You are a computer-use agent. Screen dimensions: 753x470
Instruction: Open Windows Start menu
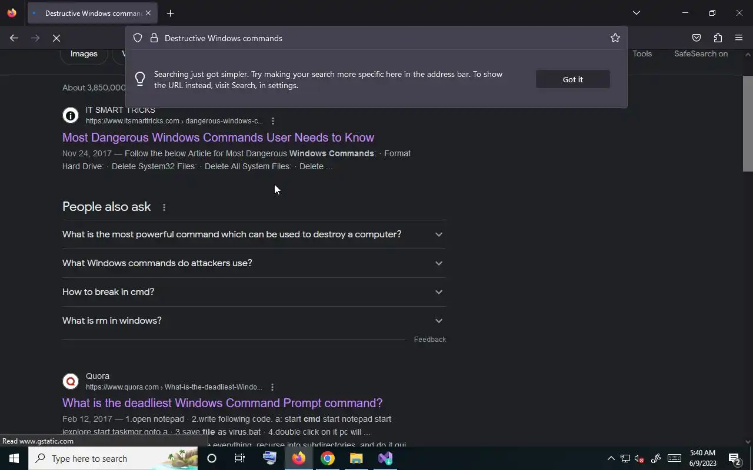coord(14,458)
